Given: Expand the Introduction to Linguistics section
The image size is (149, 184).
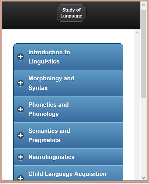Looking at the screenshot, I should tap(68, 57).
